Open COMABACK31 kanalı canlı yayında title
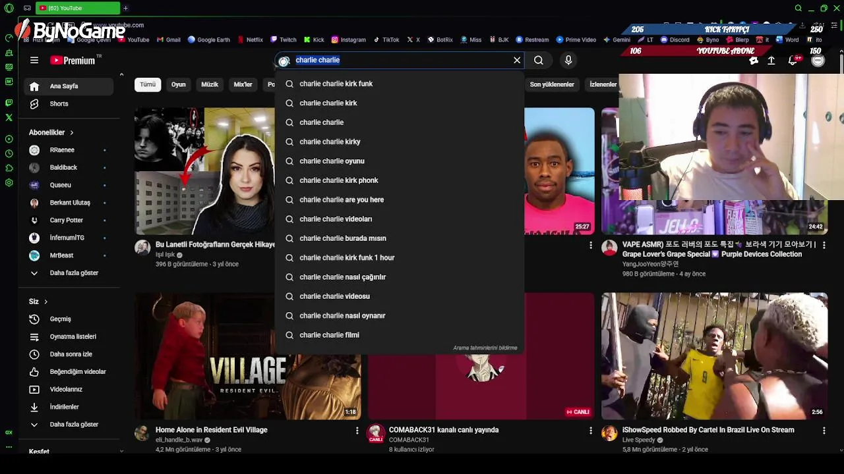844x474 pixels. click(x=444, y=430)
